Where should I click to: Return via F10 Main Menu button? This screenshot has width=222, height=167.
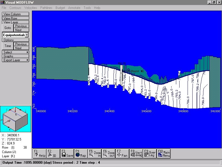[x=164, y=154]
